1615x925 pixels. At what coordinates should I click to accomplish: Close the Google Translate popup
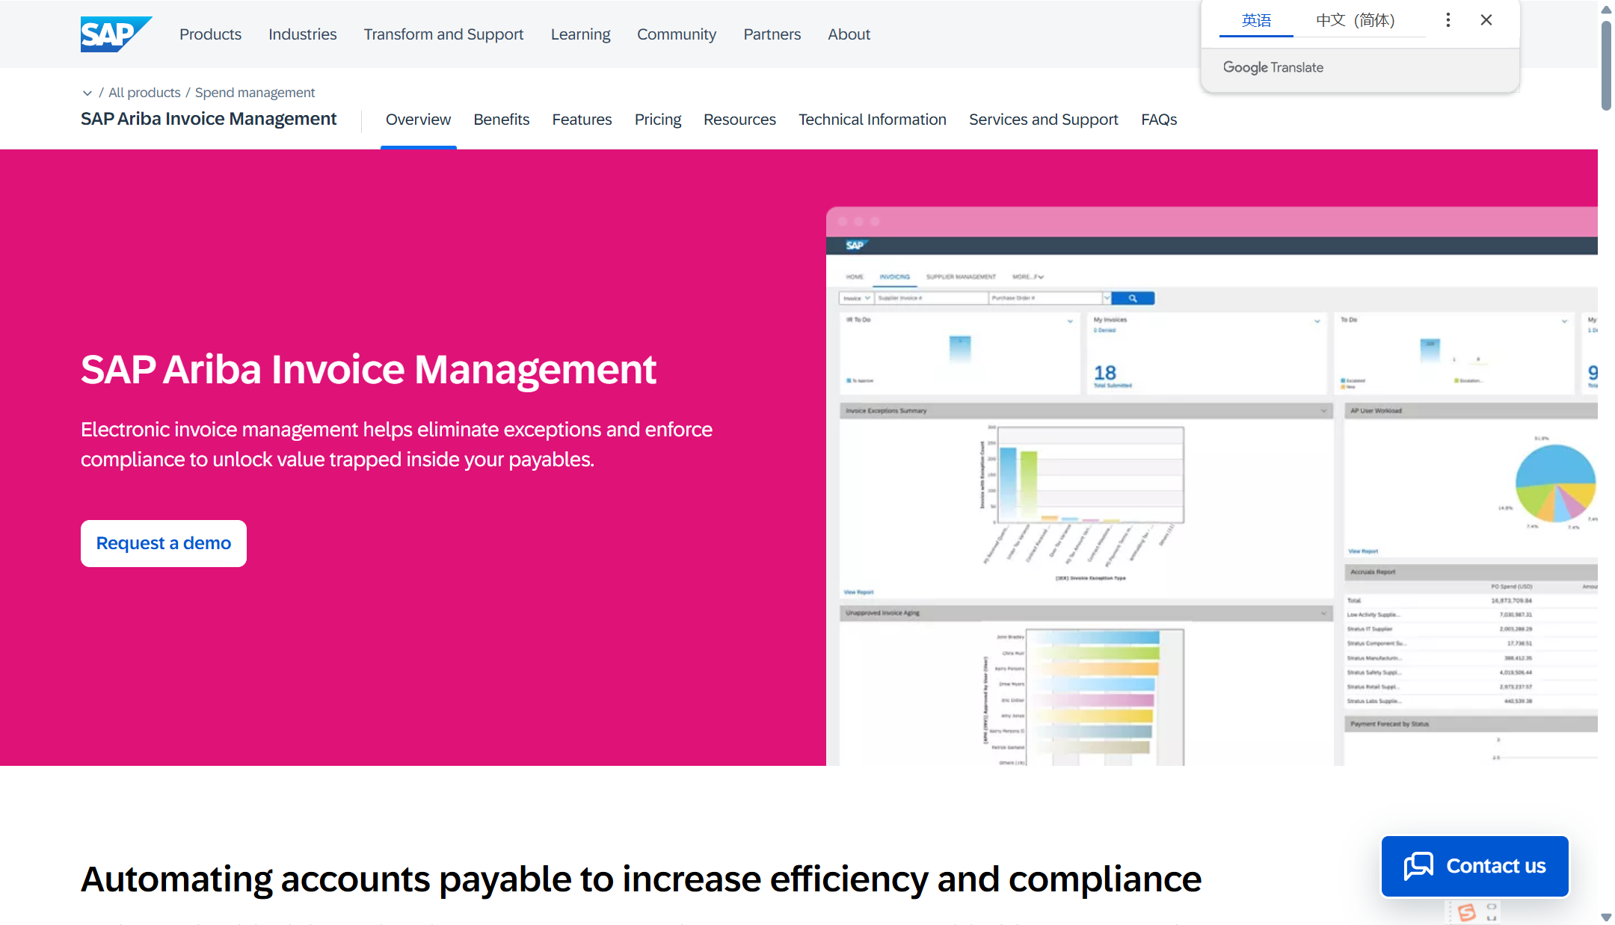(x=1486, y=20)
